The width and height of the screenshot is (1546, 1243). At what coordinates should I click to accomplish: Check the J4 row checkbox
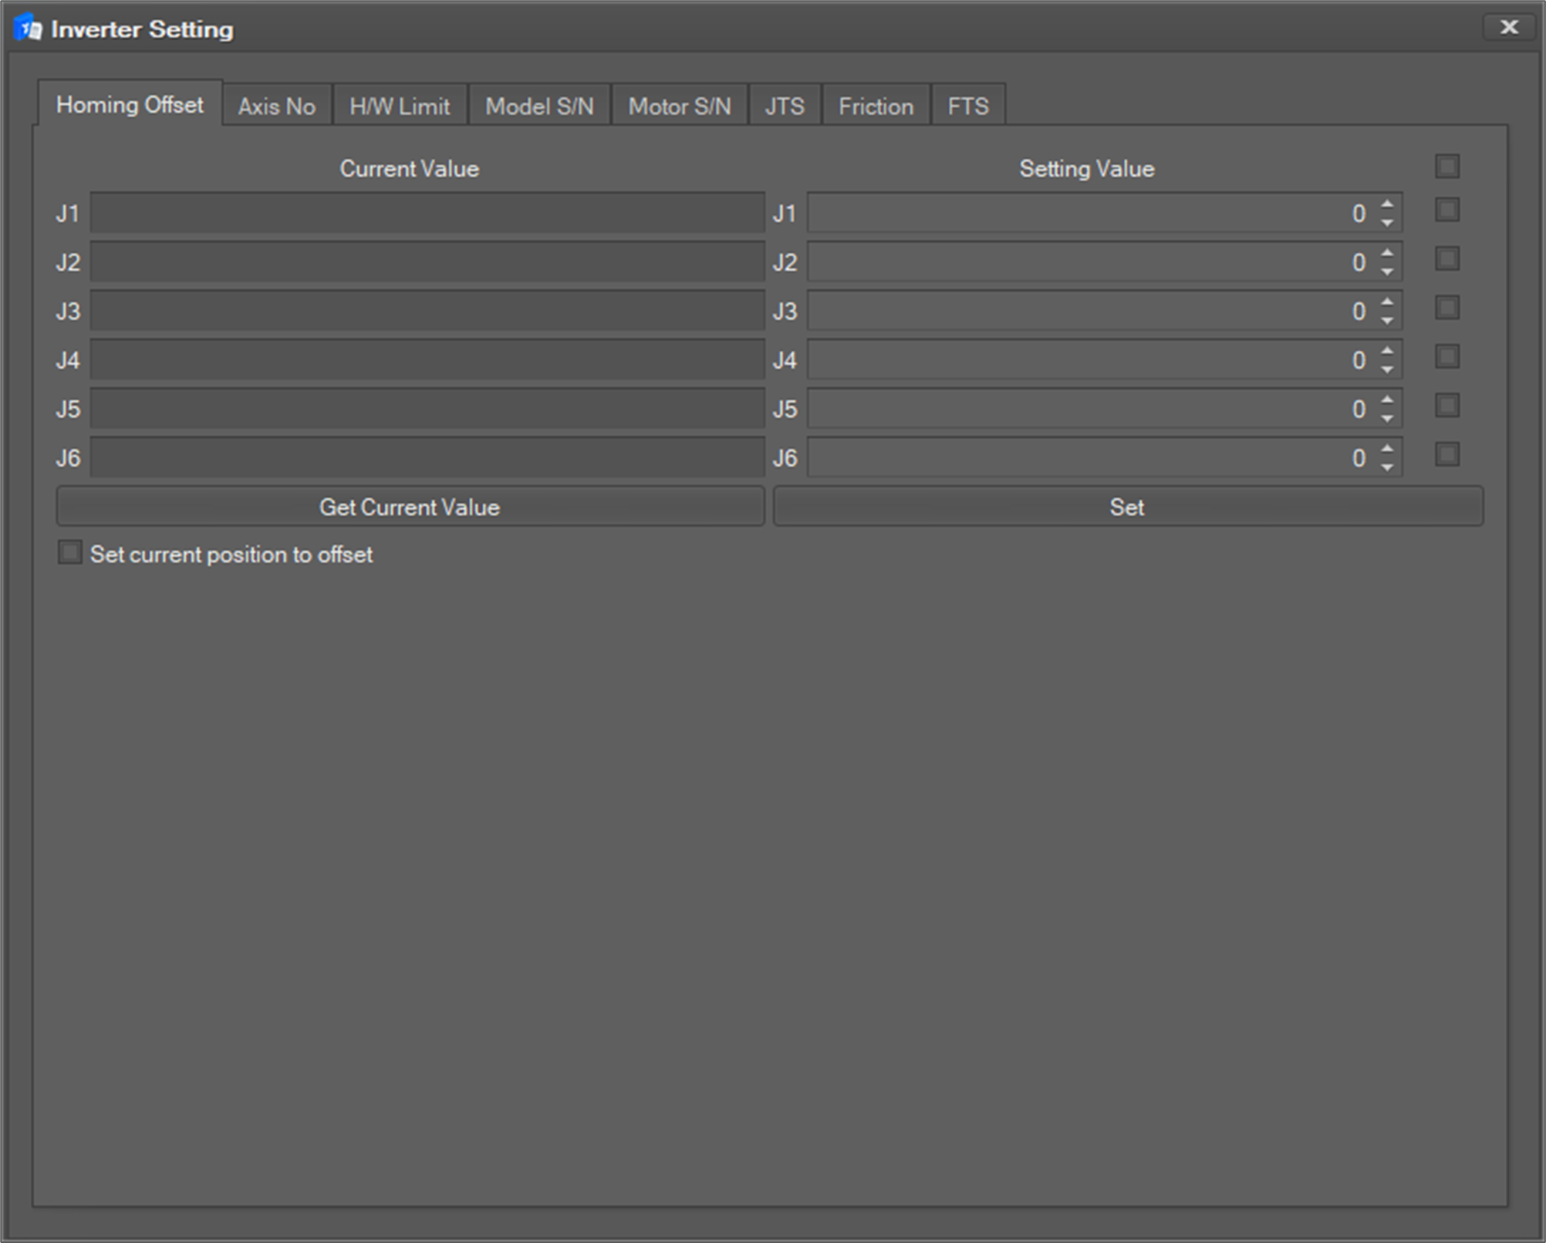(x=1446, y=357)
